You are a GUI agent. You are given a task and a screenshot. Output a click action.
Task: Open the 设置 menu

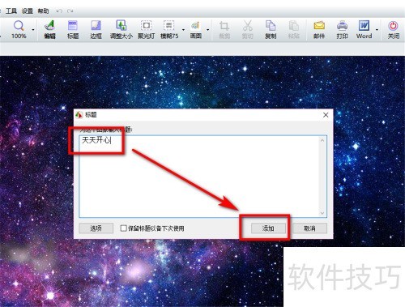(x=27, y=11)
